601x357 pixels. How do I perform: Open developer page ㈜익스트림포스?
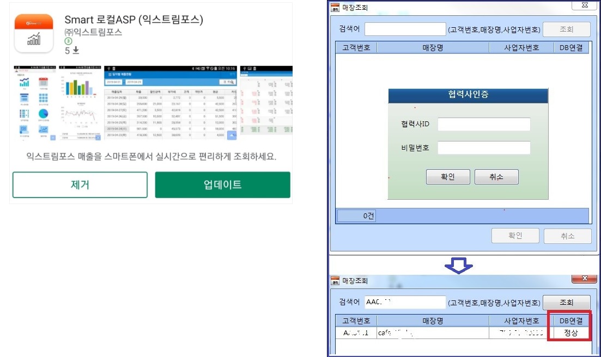(93, 32)
